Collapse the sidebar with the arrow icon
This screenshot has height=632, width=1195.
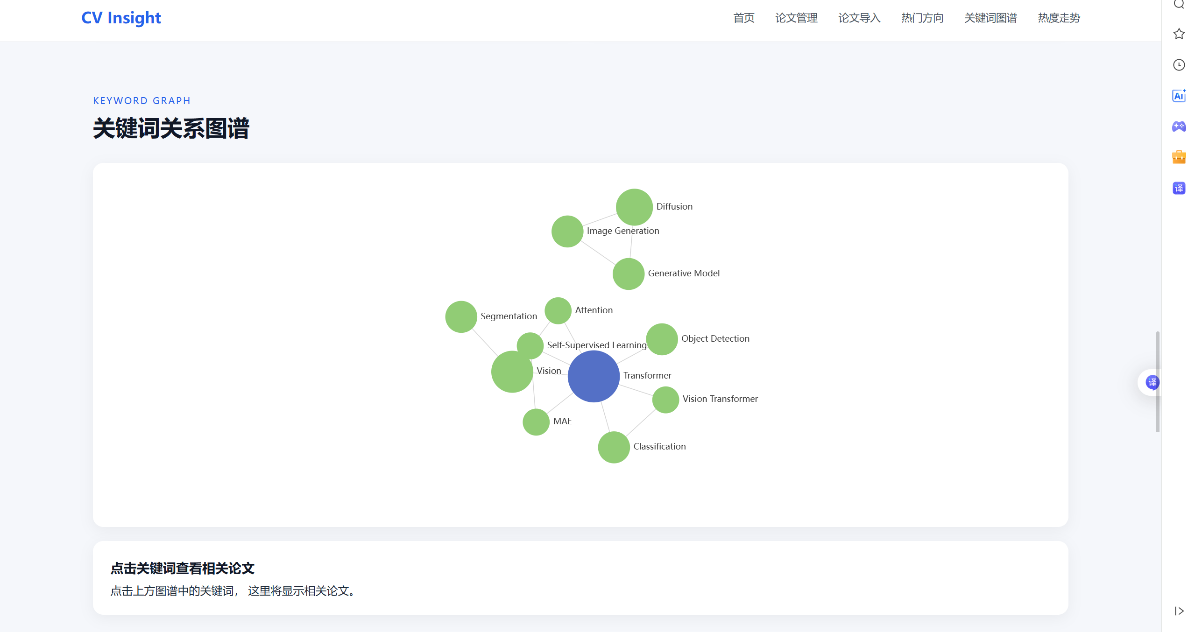[1179, 611]
